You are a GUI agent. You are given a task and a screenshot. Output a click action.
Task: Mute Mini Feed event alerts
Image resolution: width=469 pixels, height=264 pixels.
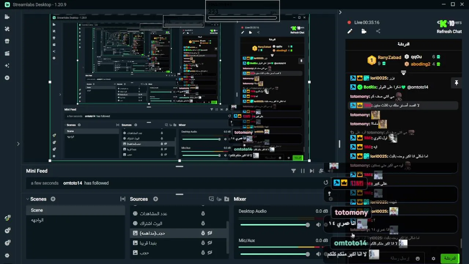(x=321, y=171)
